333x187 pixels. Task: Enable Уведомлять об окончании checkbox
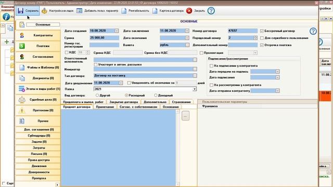(x=129, y=83)
